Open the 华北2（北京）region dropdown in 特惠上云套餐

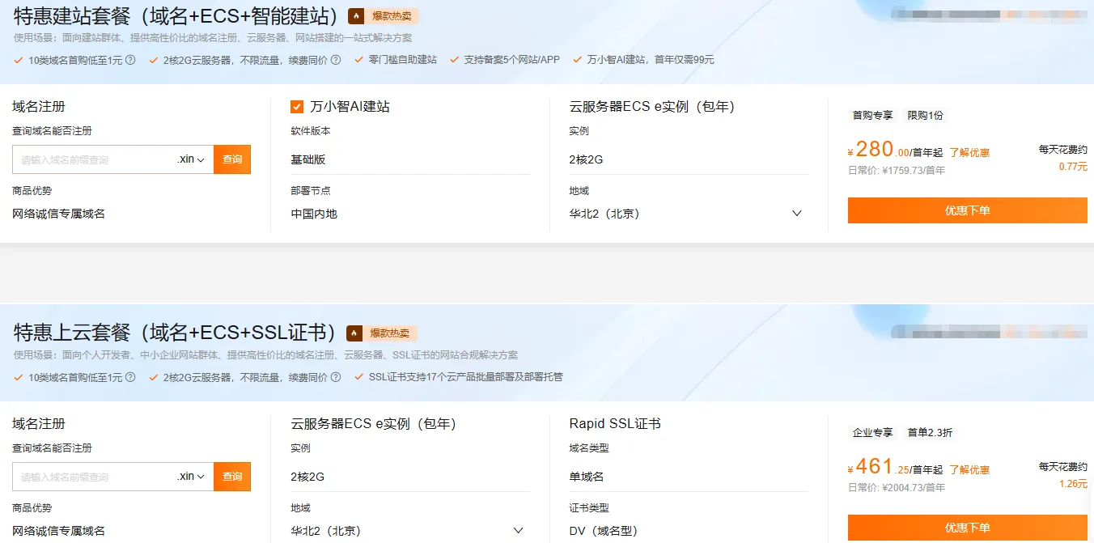tap(518, 530)
